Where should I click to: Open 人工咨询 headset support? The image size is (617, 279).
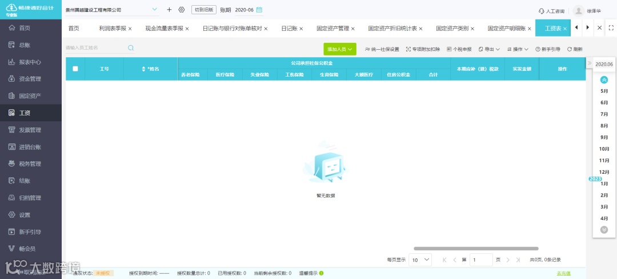[551, 11]
